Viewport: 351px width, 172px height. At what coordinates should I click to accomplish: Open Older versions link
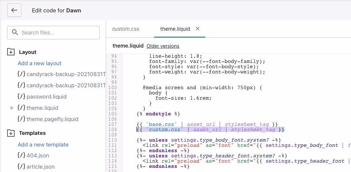pos(163,46)
